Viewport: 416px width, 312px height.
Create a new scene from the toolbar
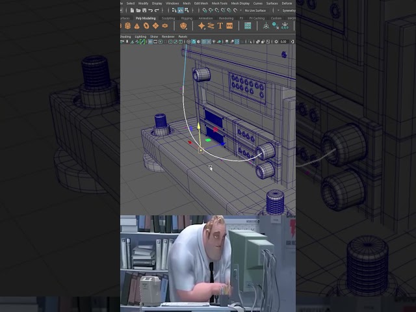click(x=132, y=10)
